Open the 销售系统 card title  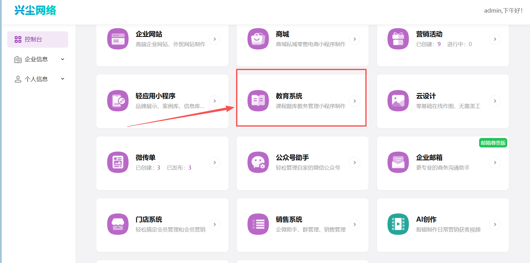(x=289, y=219)
